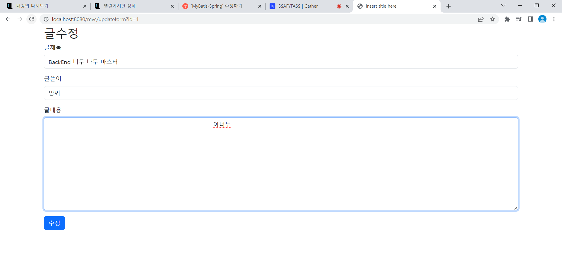
Task: Close the 'Insert title here' tab
Action: click(435, 6)
